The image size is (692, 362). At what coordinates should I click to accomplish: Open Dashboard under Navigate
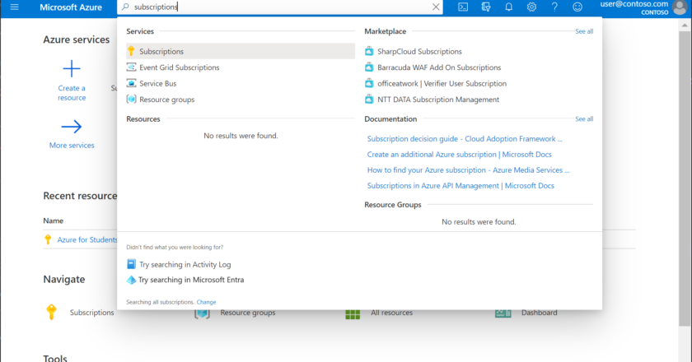pos(539,313)
